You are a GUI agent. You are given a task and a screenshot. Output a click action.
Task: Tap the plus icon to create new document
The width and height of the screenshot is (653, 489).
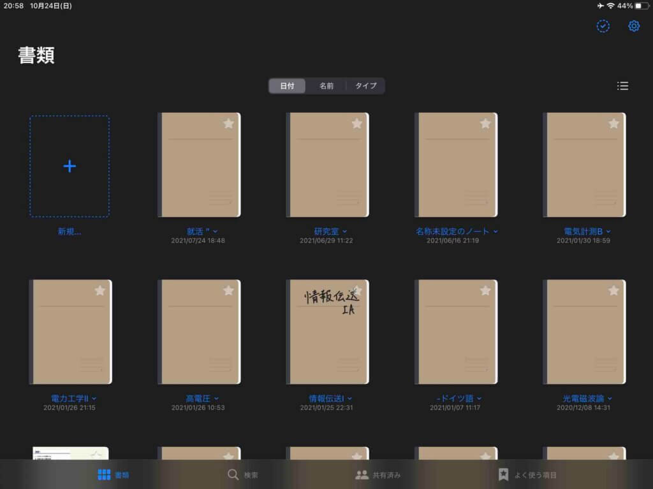pyautogui.click(x=70, y=166)
